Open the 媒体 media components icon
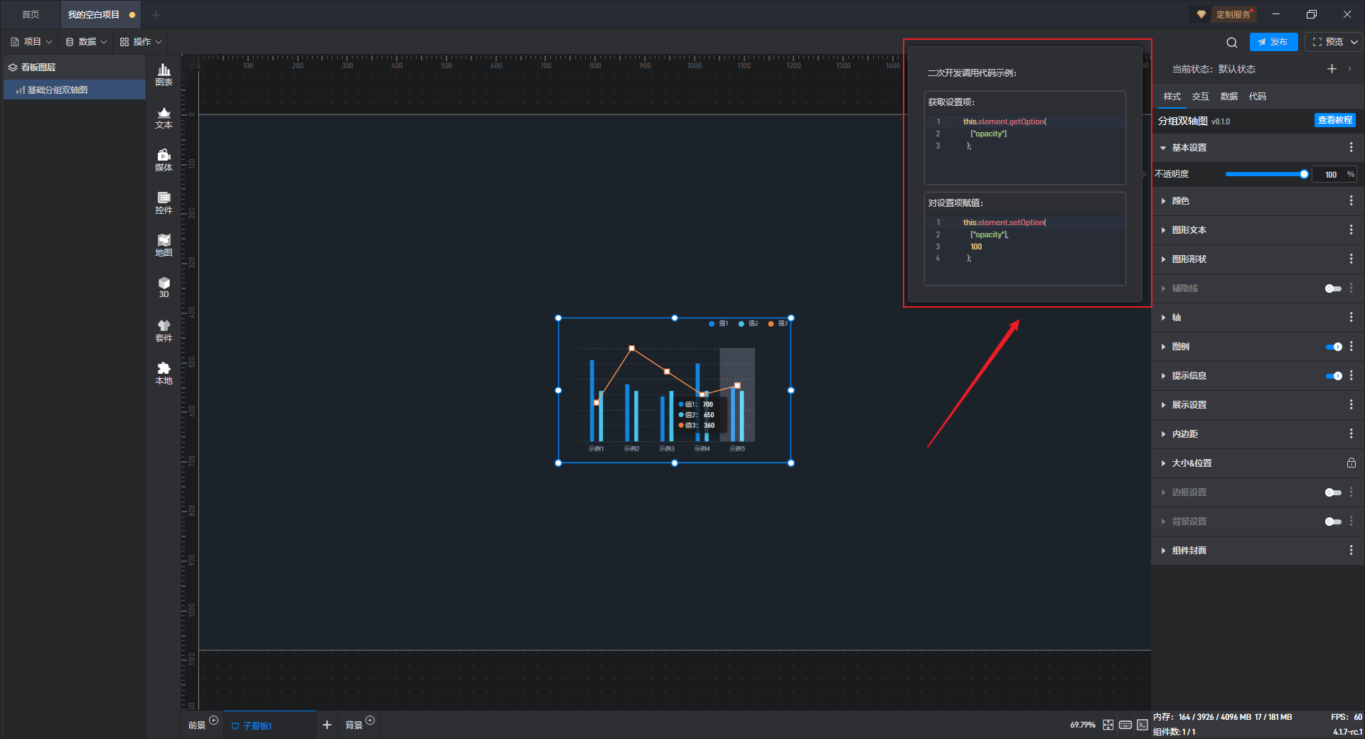Image resolution: width=1365 pixels, height=739 pixels. 164,160
